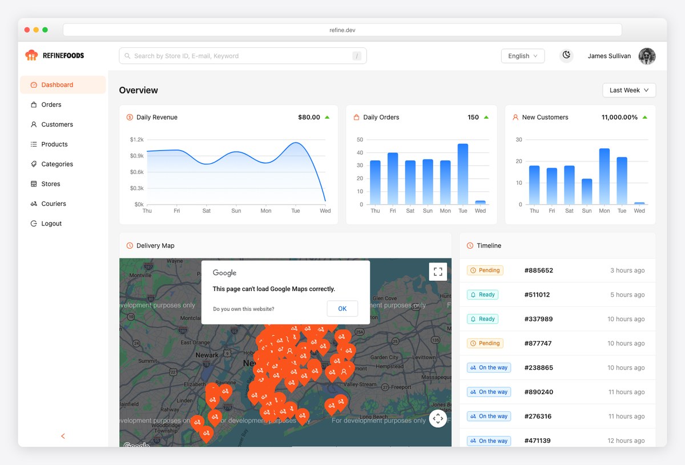Click the user name James Sullivan
This screenshot has height=465, width=685.
click(610, 56)
